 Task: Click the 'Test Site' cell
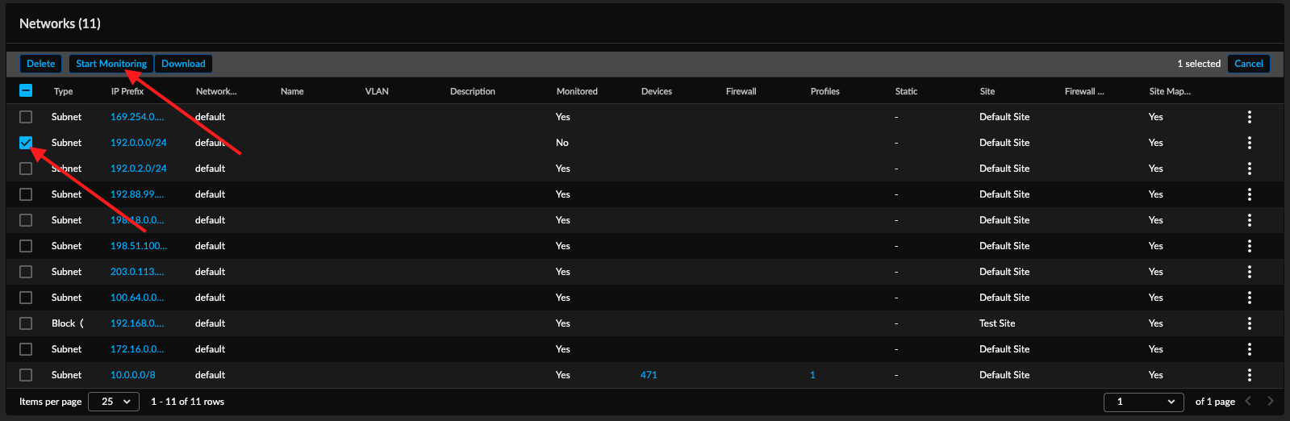pyautogui.click(x=997, y=323)
